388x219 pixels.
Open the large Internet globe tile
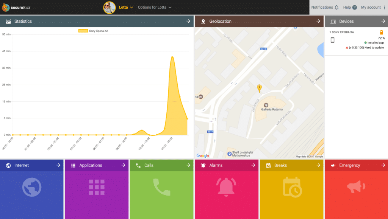point(32,187)
